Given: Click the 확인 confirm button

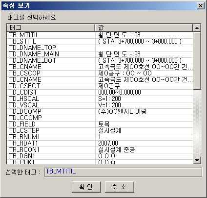Looking at the screenshot, I should click(86, 187).
